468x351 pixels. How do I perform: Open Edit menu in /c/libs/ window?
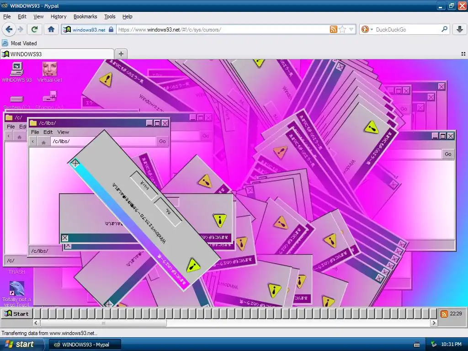click(x=48, y=132)
